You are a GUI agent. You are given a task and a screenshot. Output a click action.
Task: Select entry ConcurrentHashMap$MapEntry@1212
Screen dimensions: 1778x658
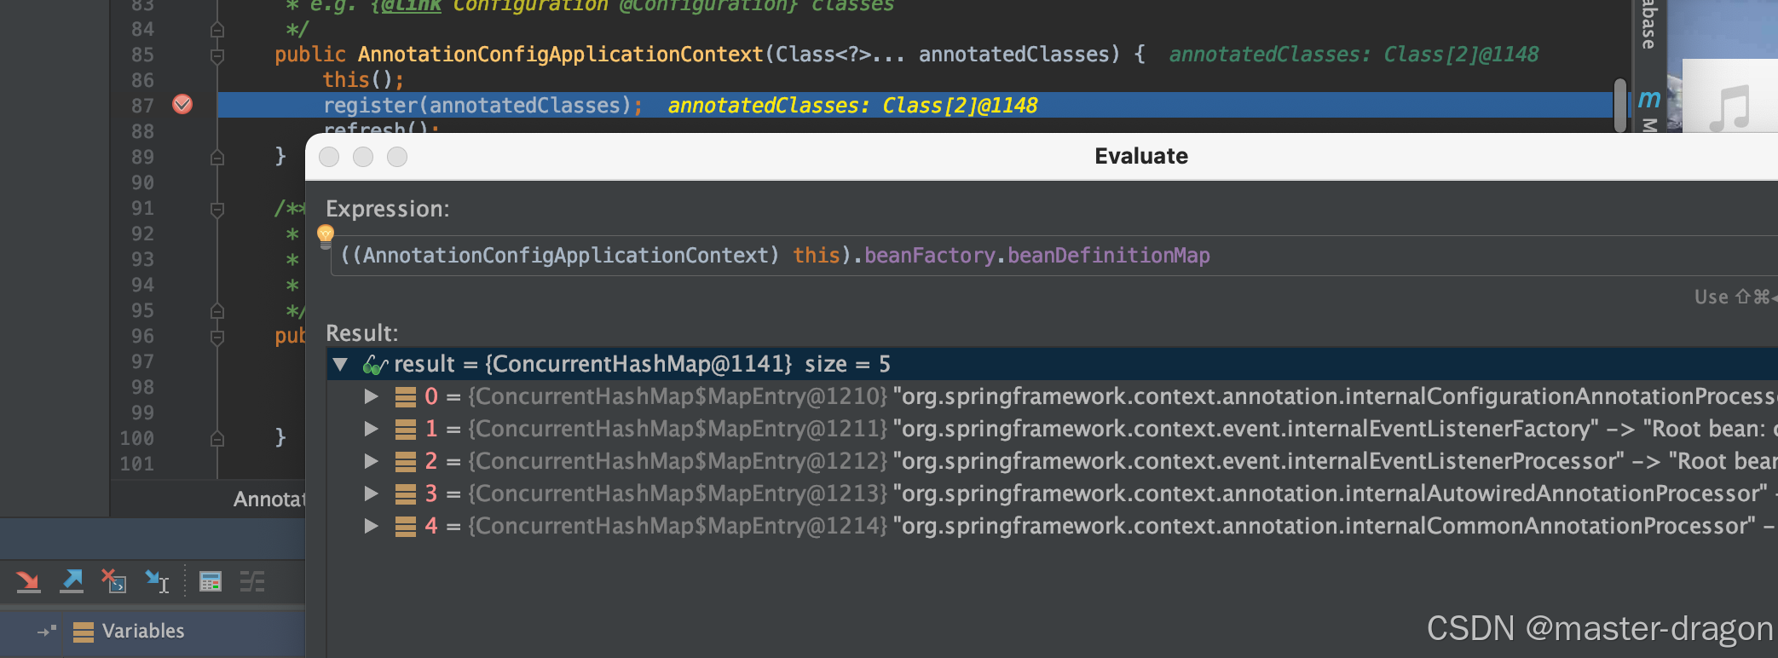click(x=1053, y=461)
